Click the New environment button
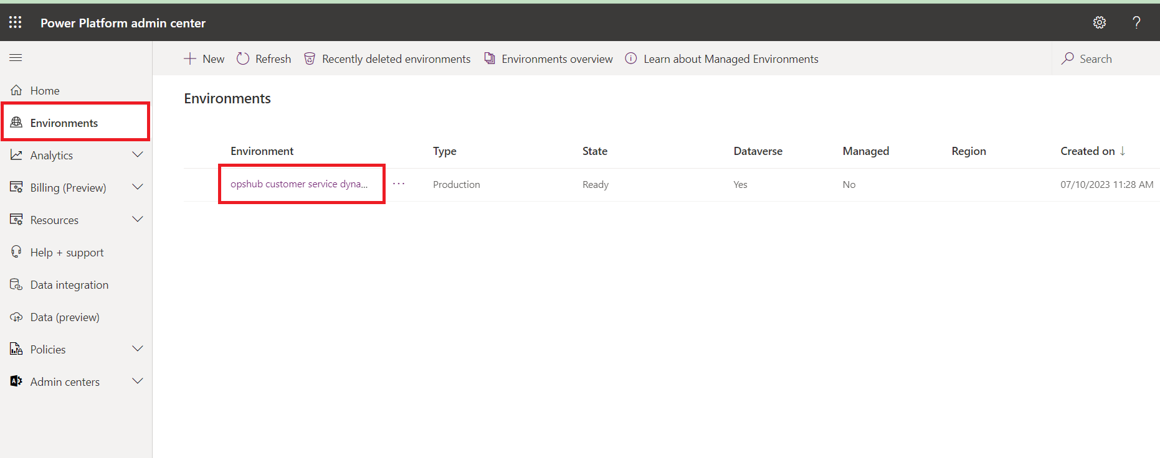Viewport: 1160px width, 458px height. (204, 58)
